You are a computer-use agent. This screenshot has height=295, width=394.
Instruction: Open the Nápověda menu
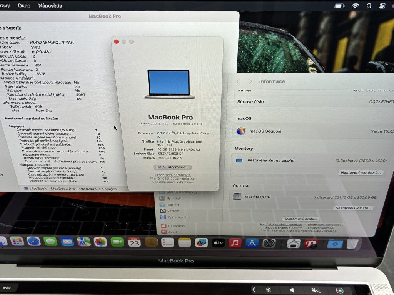click(50, 5)
